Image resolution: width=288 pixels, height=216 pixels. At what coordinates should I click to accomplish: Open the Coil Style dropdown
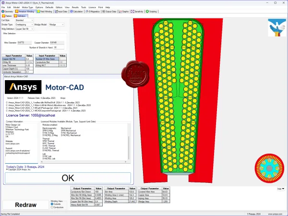click(x=24, y=20)
